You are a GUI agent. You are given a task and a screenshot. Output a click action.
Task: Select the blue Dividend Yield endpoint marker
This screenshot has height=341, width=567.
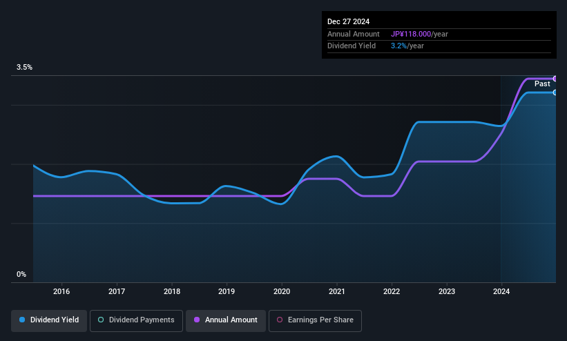coord(555,92)
